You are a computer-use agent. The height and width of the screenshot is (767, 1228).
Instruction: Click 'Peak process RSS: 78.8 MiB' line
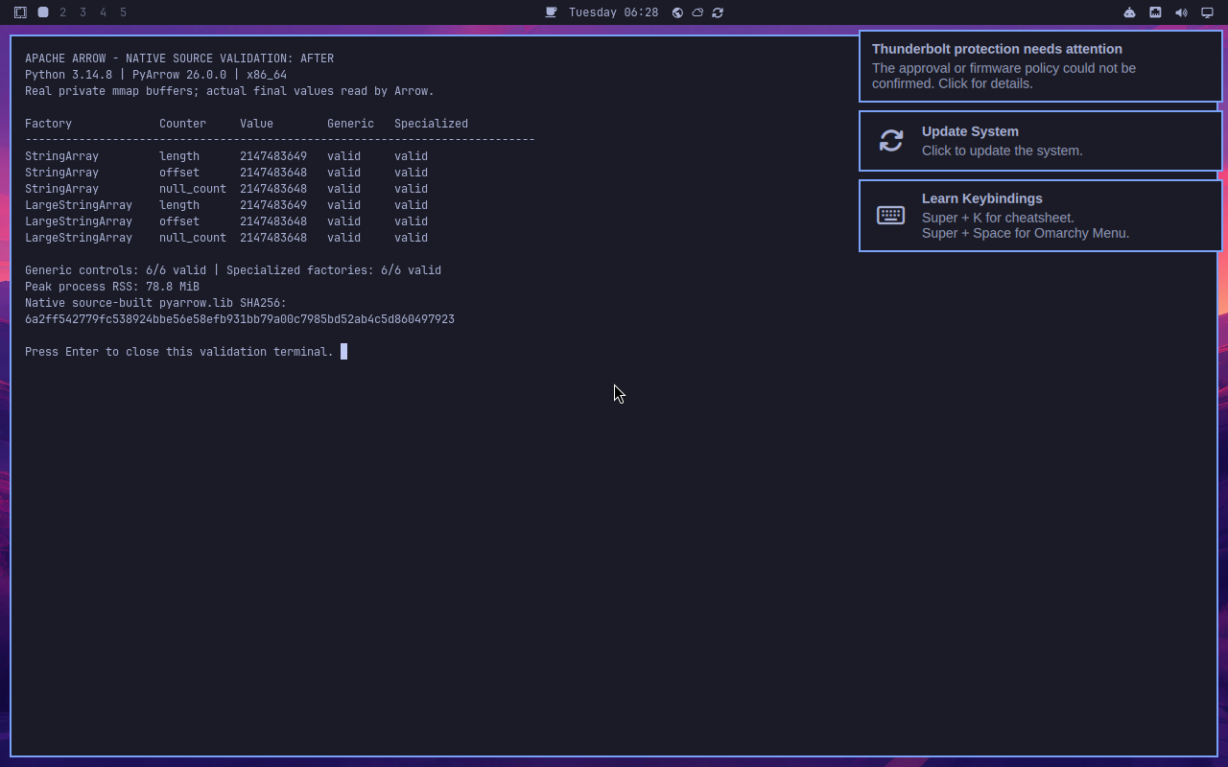pos(112,287)
